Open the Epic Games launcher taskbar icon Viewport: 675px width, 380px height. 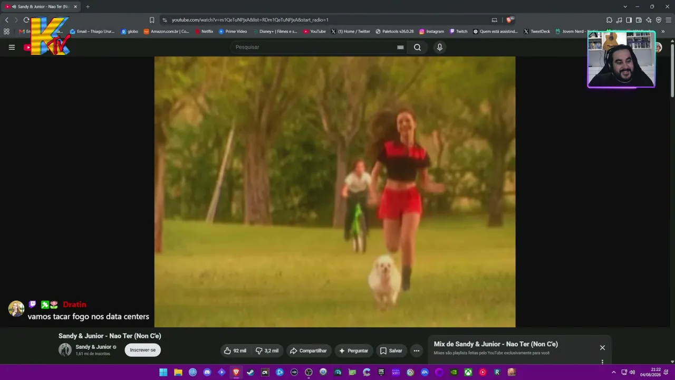pos(381,372)
